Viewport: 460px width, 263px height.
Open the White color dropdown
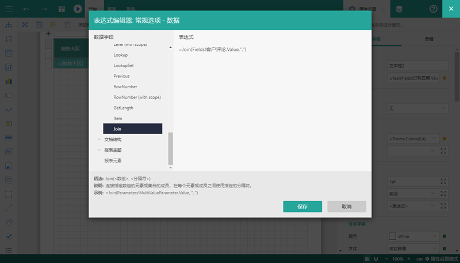435,236
